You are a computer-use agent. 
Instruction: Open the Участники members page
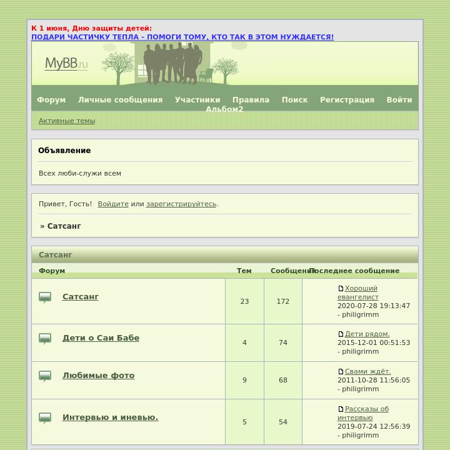[x=197, y=100]
